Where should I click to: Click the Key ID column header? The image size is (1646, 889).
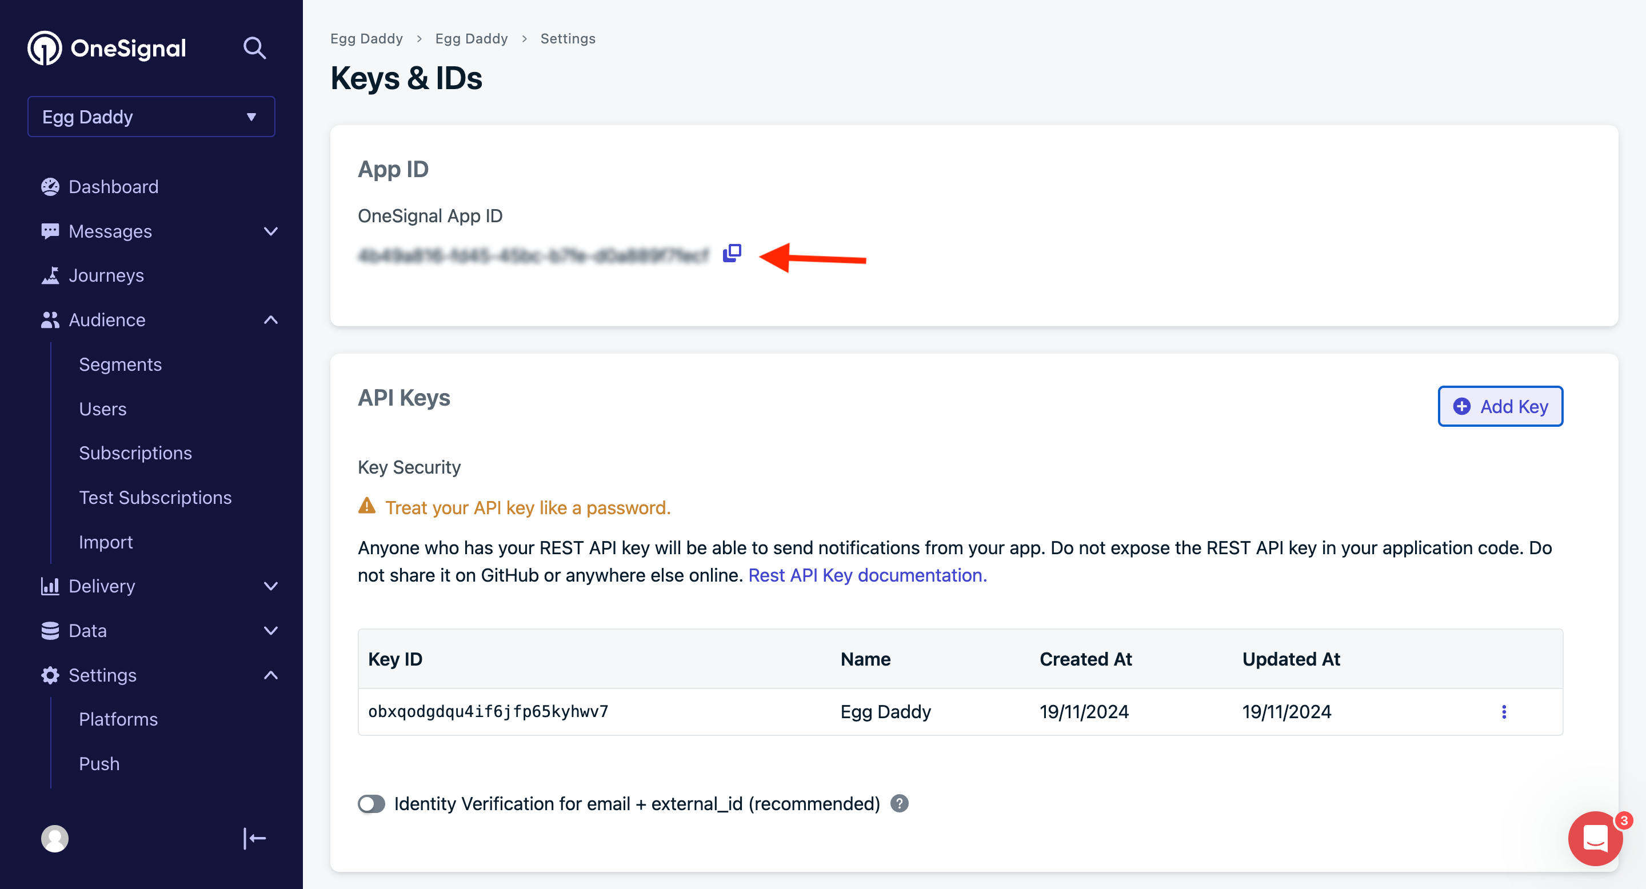[395, 659]
